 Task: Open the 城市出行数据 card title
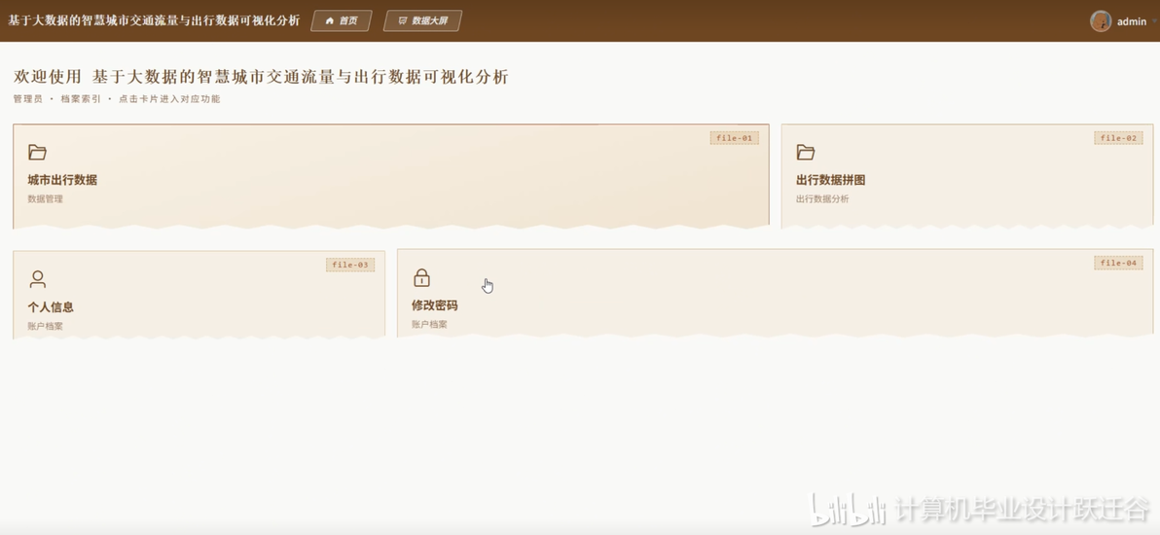click(62, 180)
